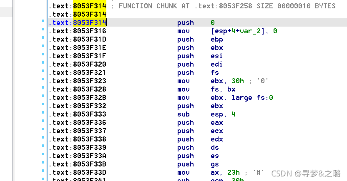Click the breakpoint dot on highlighted push 0 line
Image resolution: width=347 pixels, height=181 pixels.
click(x=43, y=21)
